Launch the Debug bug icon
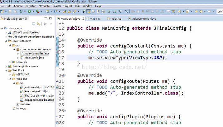223x127 pixels. click(21, 11)
